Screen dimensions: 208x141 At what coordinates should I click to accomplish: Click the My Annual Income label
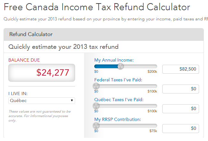(x=114, y=60)
